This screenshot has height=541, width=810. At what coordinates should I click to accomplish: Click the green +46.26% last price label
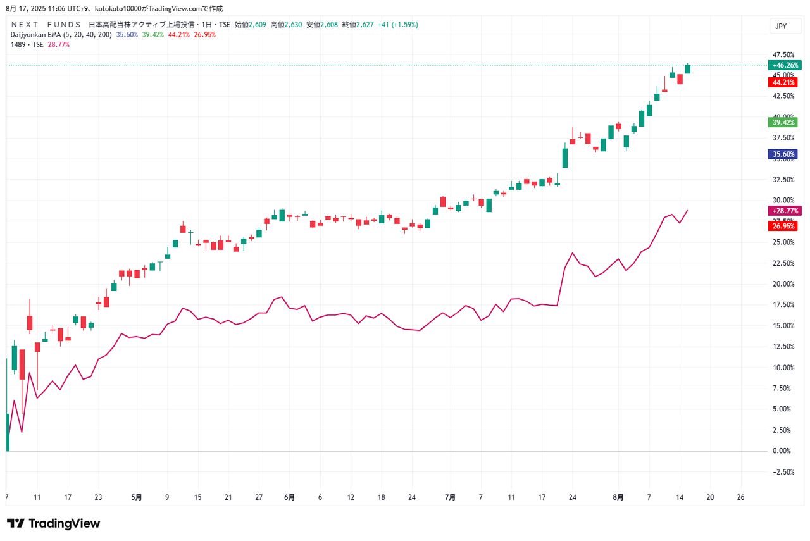783,65
